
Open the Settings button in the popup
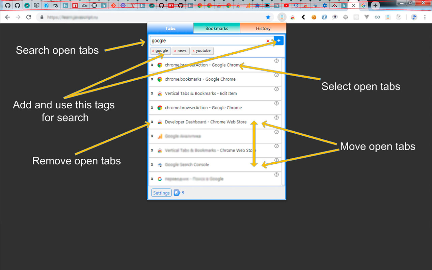point(161,193)
